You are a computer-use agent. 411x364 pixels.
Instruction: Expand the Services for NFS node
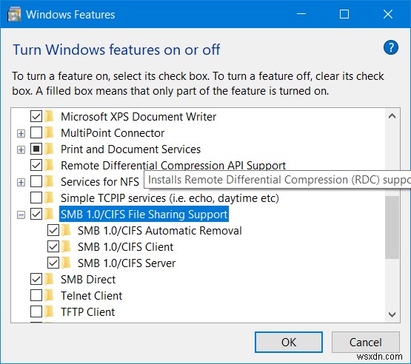21,182
